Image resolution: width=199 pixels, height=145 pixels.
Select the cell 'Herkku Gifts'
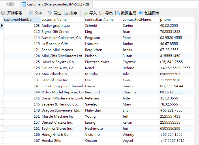63,141
